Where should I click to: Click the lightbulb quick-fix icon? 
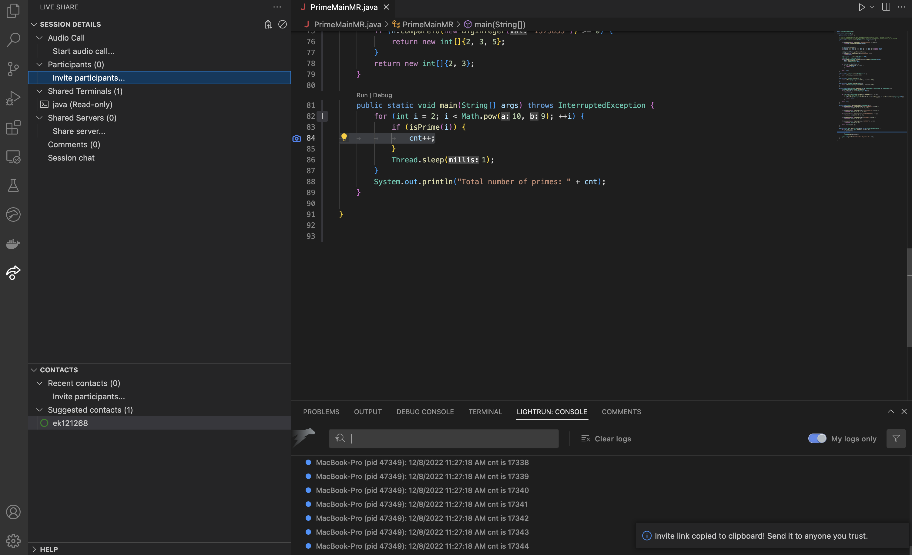click(x=344, y=138)
